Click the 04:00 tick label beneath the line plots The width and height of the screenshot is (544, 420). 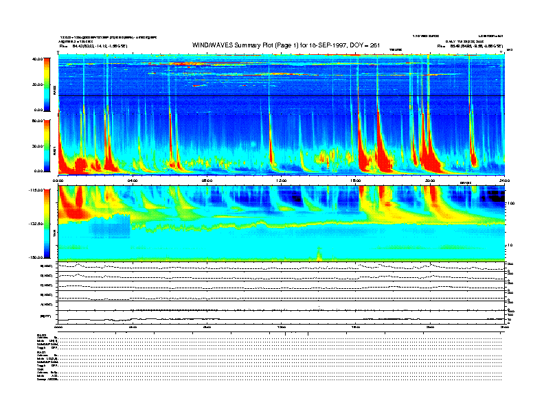[x=133, y=327]
